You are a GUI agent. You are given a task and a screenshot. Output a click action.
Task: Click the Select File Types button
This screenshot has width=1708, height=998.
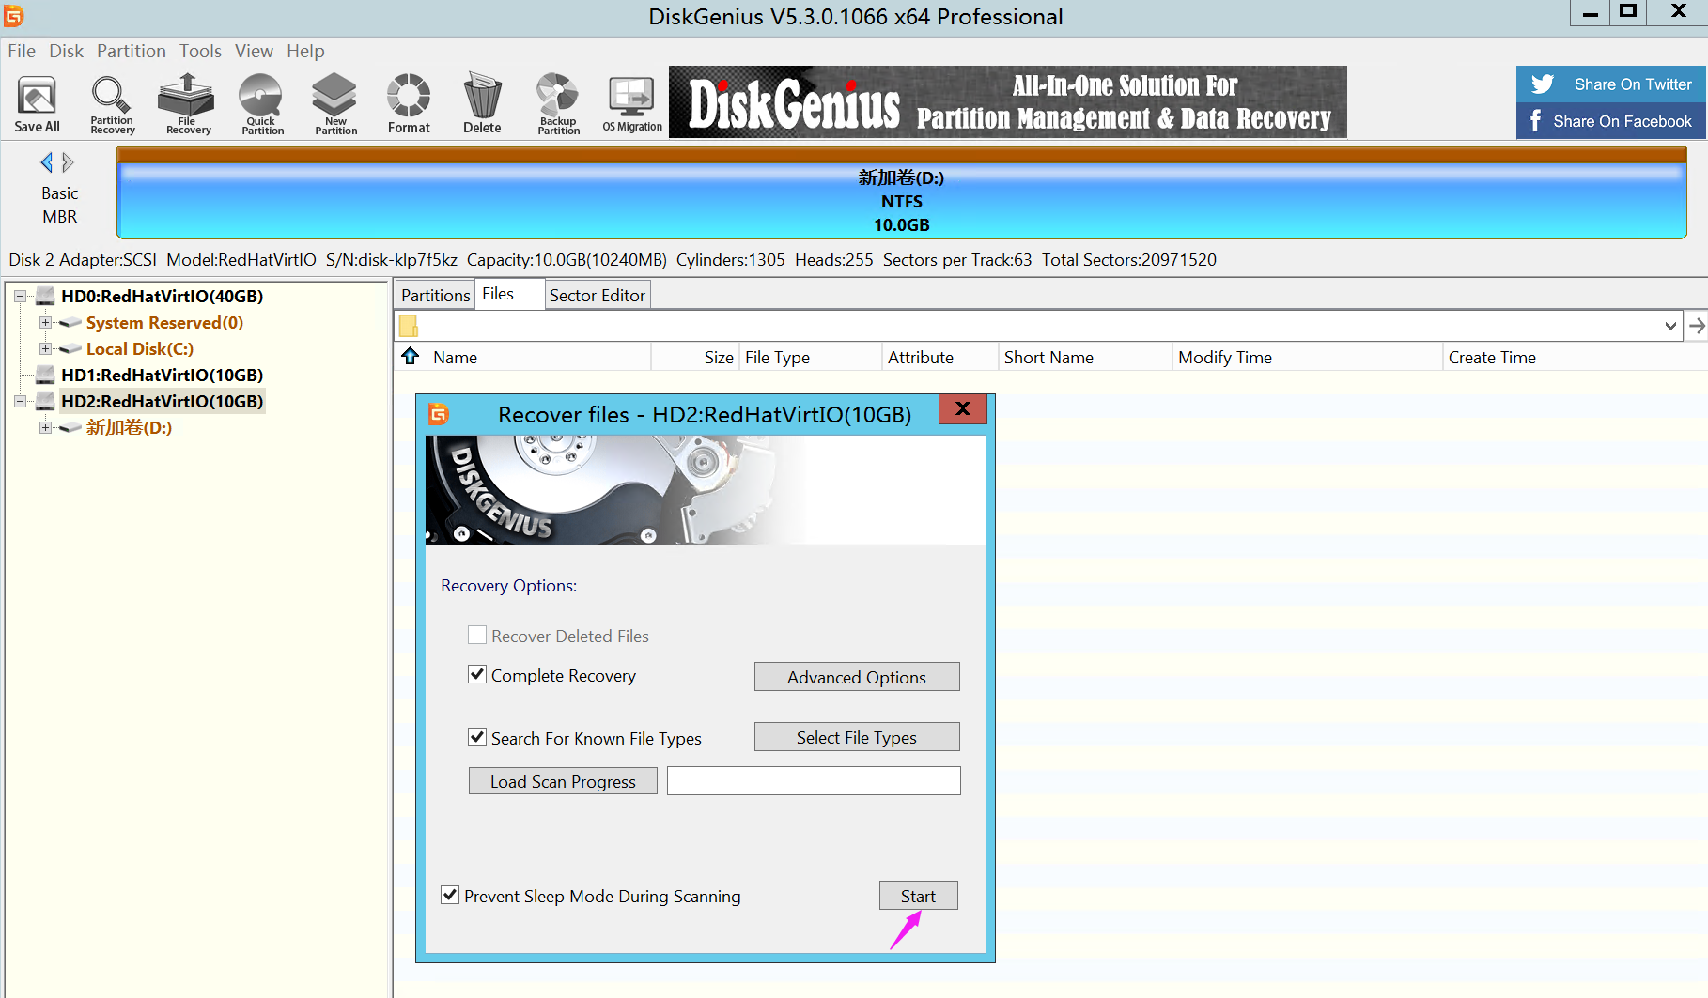tap(857, 737)
